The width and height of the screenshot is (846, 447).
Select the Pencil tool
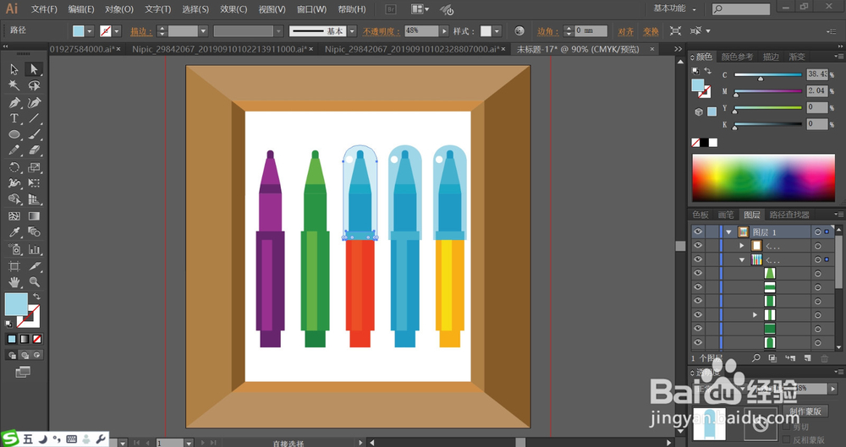(x=14, y=150)
